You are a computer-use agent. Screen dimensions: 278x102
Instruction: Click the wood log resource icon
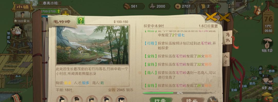click(x=127, y=6)
